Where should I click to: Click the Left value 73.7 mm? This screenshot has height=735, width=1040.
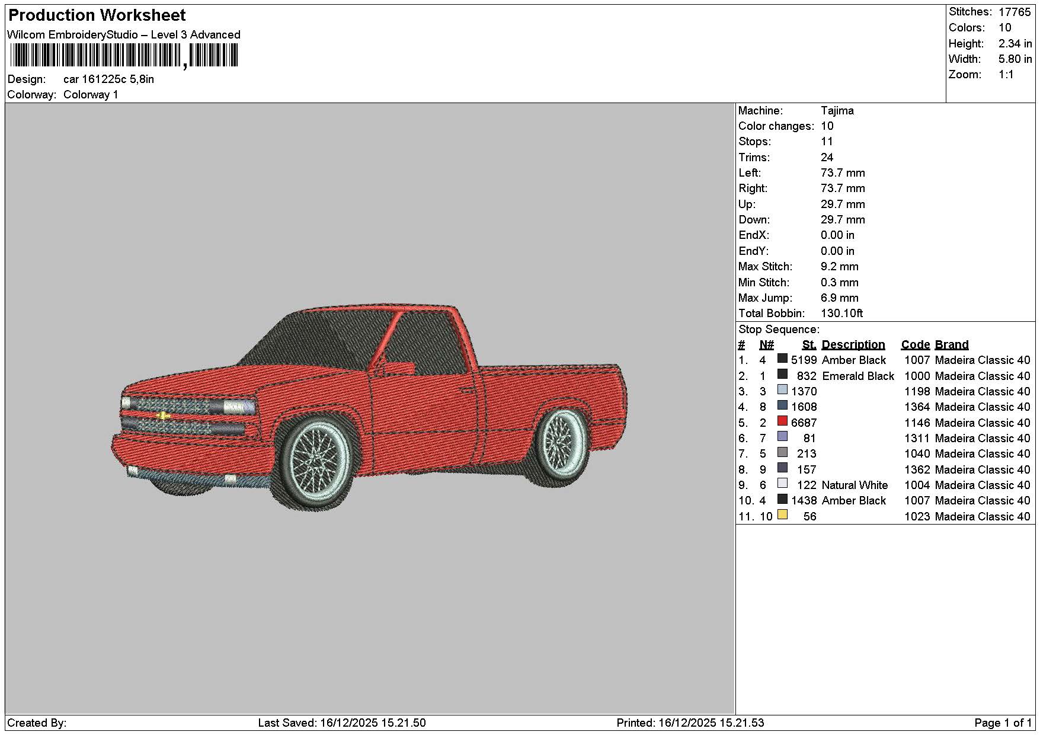(843, 173)
